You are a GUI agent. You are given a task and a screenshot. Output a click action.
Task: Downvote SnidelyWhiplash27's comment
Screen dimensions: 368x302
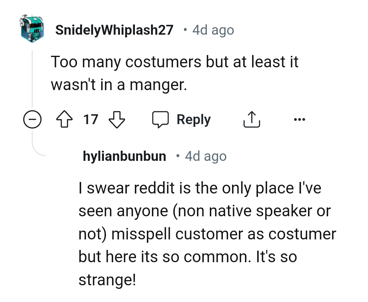click(117, 120)
